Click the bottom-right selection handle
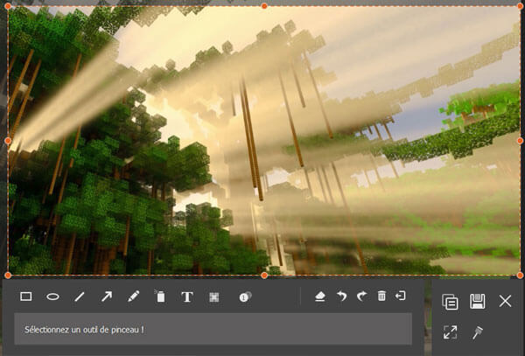Screen dimensions: 525x356 click(520, 276)
